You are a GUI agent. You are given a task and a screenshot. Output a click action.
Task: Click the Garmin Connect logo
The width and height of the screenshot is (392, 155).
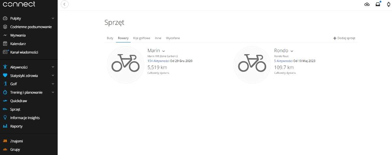pos(19,4)
